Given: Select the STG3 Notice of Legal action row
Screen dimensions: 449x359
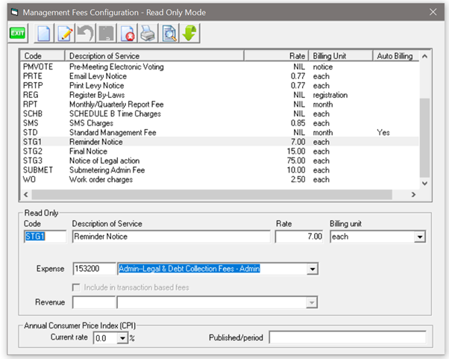Looking at the screenshot, I should tap(220, 160).
